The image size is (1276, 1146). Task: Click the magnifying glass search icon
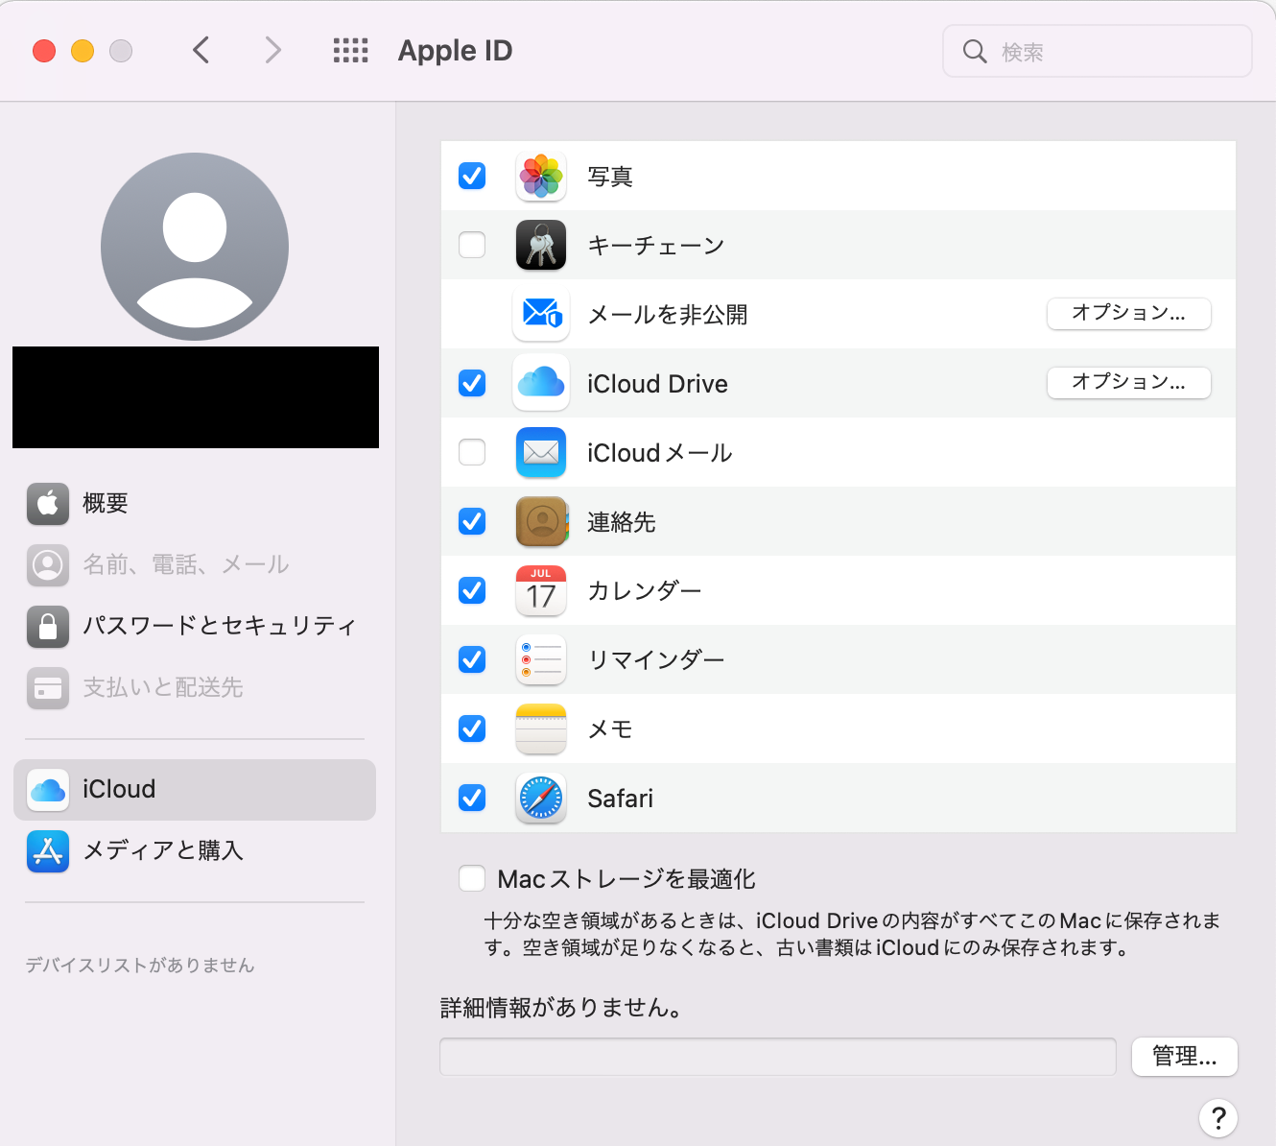coord(975,52)
